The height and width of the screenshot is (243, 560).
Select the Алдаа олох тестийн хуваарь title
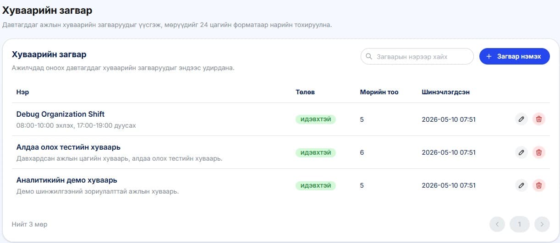coord(68,147)
